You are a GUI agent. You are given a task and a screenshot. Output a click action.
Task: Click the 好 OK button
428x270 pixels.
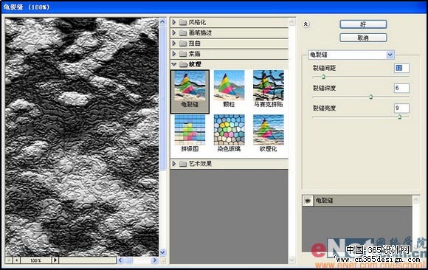363,24
